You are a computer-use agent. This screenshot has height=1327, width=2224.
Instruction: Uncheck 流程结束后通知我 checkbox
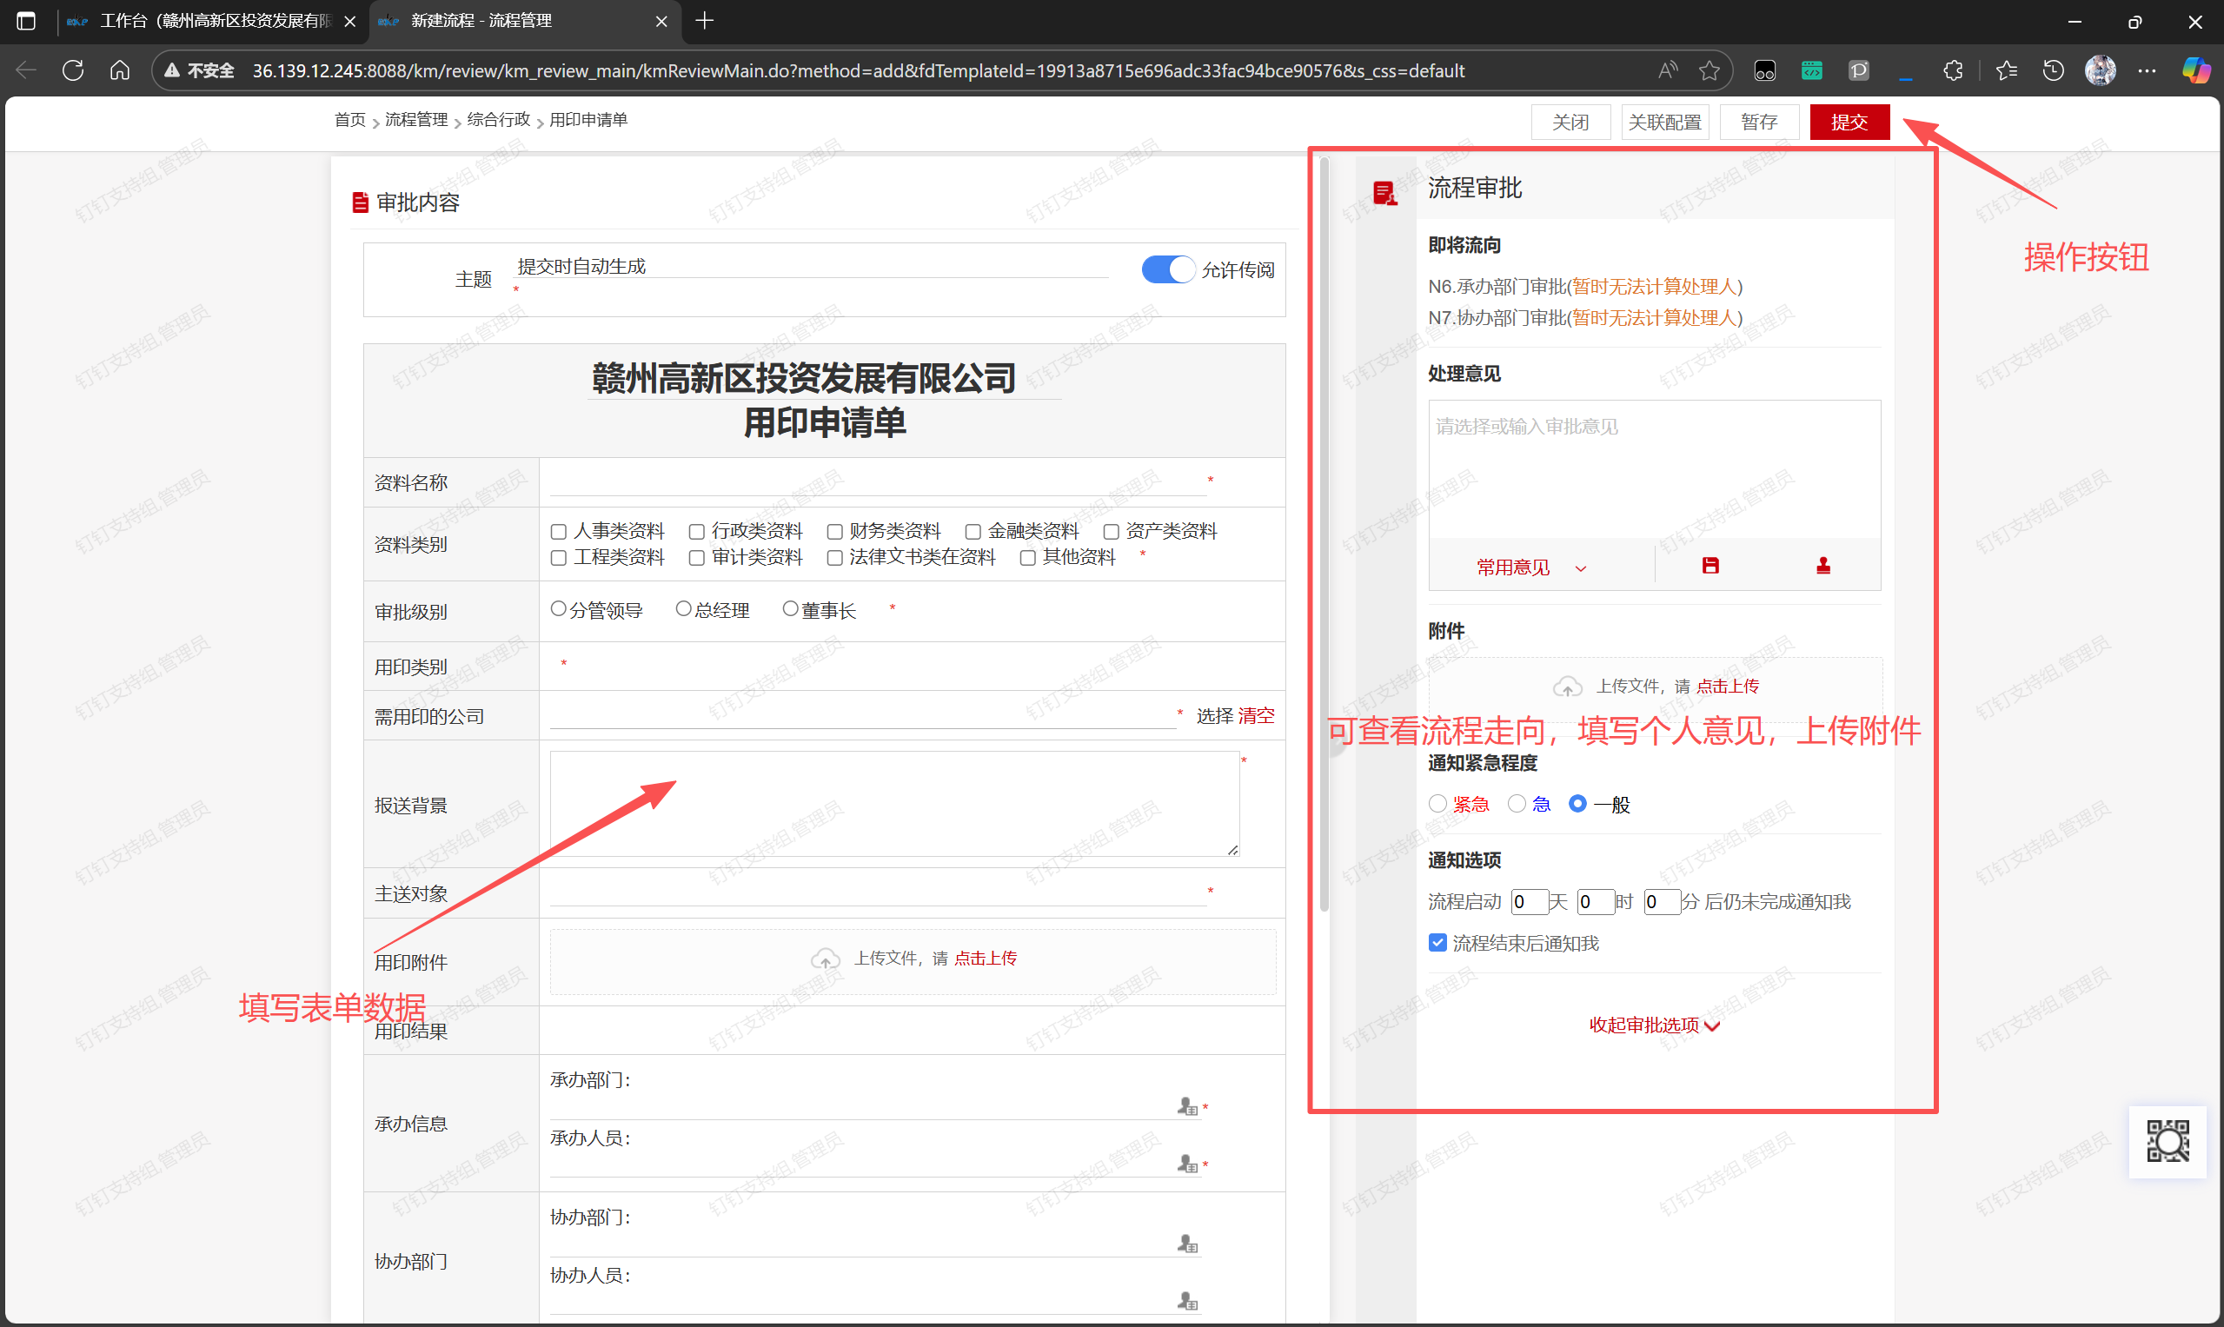[1437, 944]
